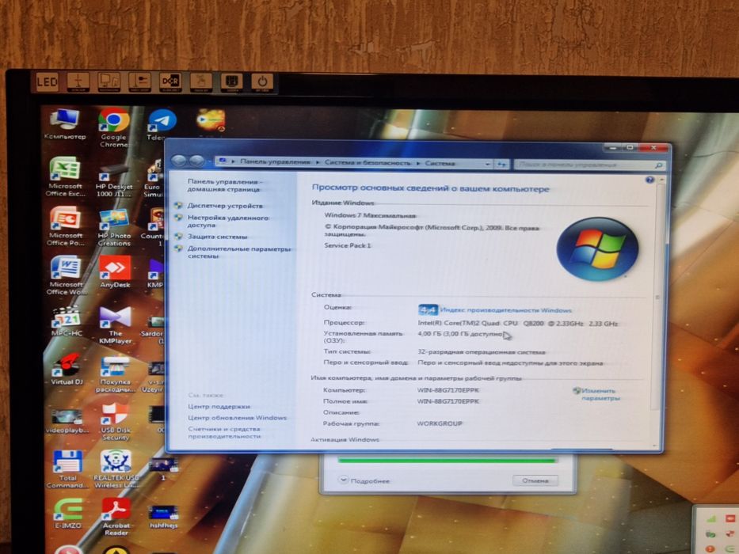Screen dimensions: 739x554
Task: Open the Покупка расходных shortcut
Action: click(116, 374)
